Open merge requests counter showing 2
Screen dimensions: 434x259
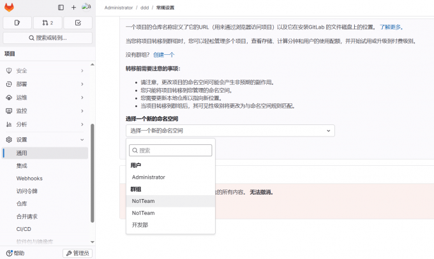48,23
